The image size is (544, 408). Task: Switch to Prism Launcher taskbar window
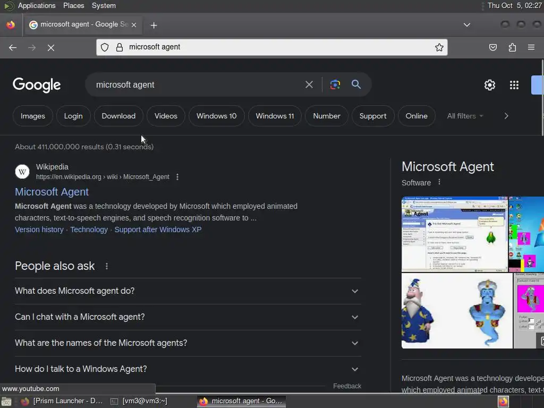pos(62,401)
